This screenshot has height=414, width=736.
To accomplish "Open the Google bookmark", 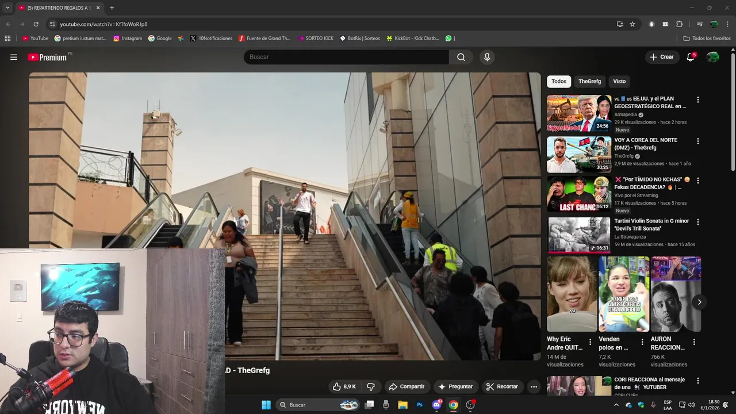I will coord(160,39).
